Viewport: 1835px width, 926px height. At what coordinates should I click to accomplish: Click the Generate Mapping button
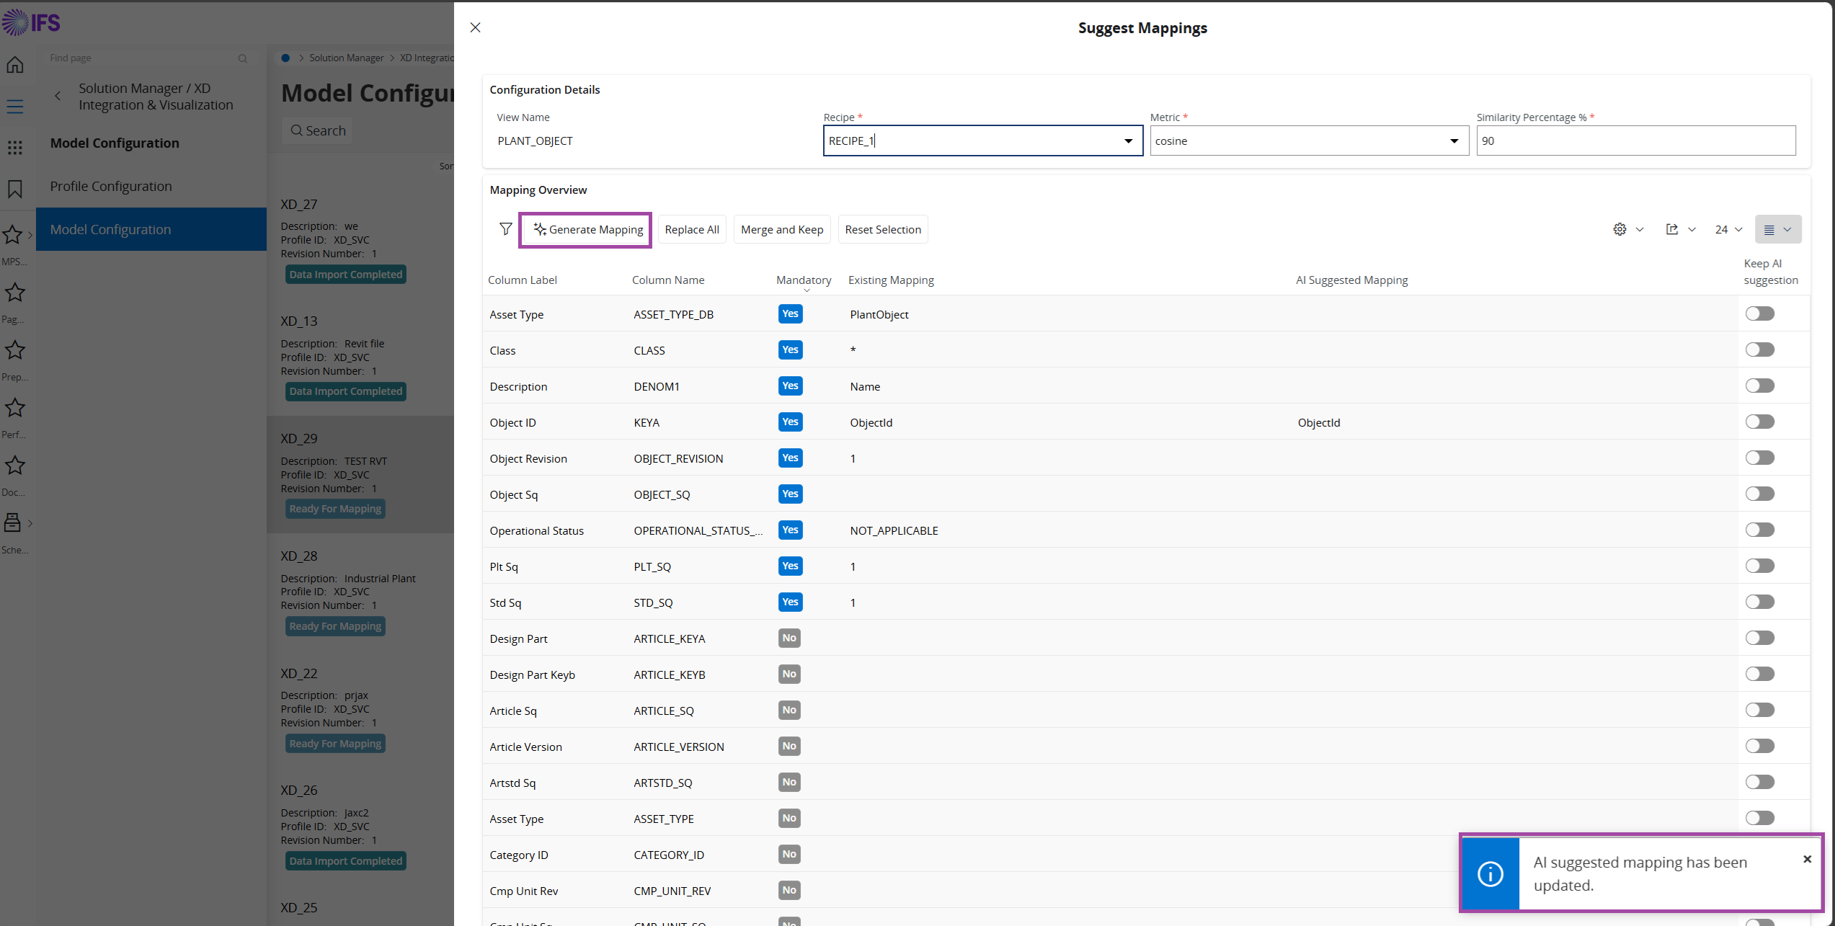588,229
